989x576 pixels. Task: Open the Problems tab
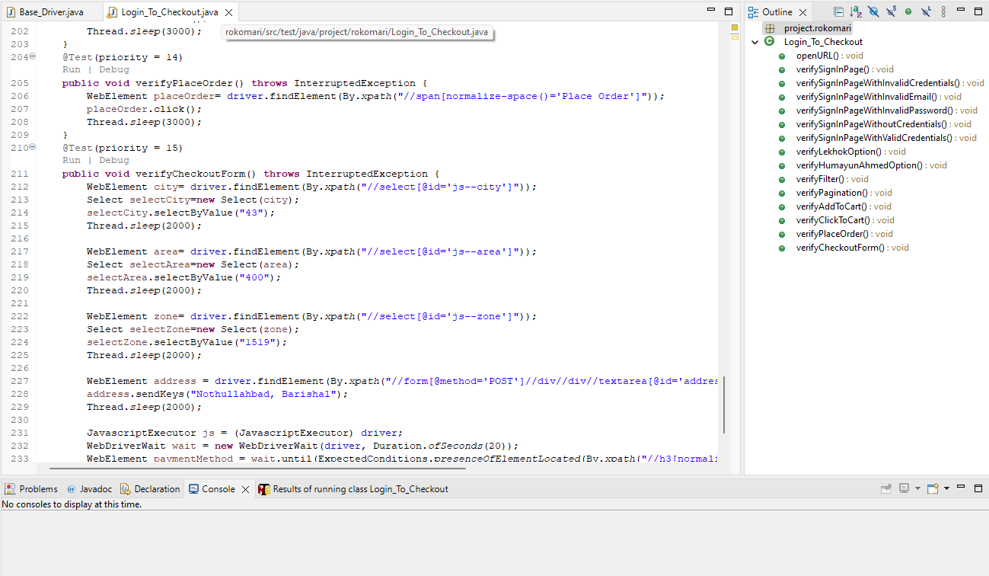(32, 489)
